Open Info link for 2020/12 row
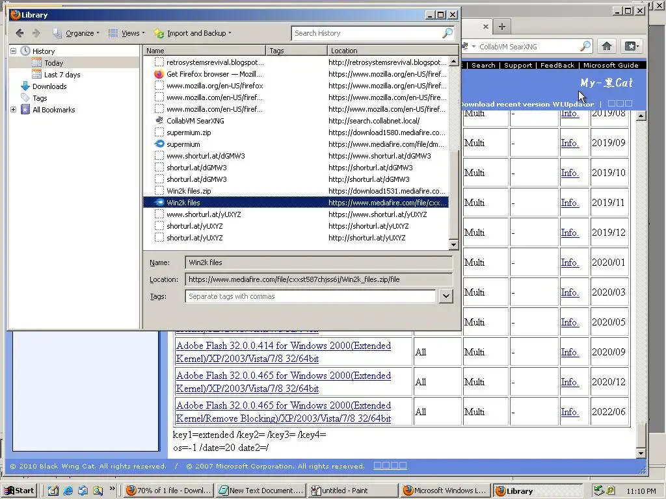 (x=570, y=382)
